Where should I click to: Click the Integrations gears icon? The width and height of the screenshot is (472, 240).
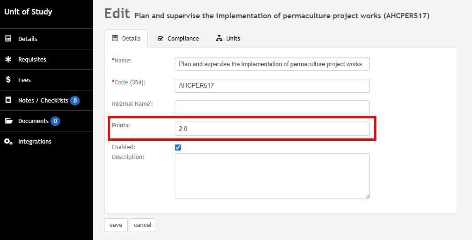8,141
